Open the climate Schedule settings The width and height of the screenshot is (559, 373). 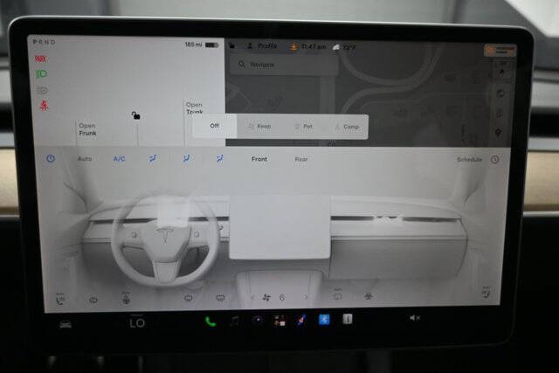pyautogui.click(x=470, y=160)
